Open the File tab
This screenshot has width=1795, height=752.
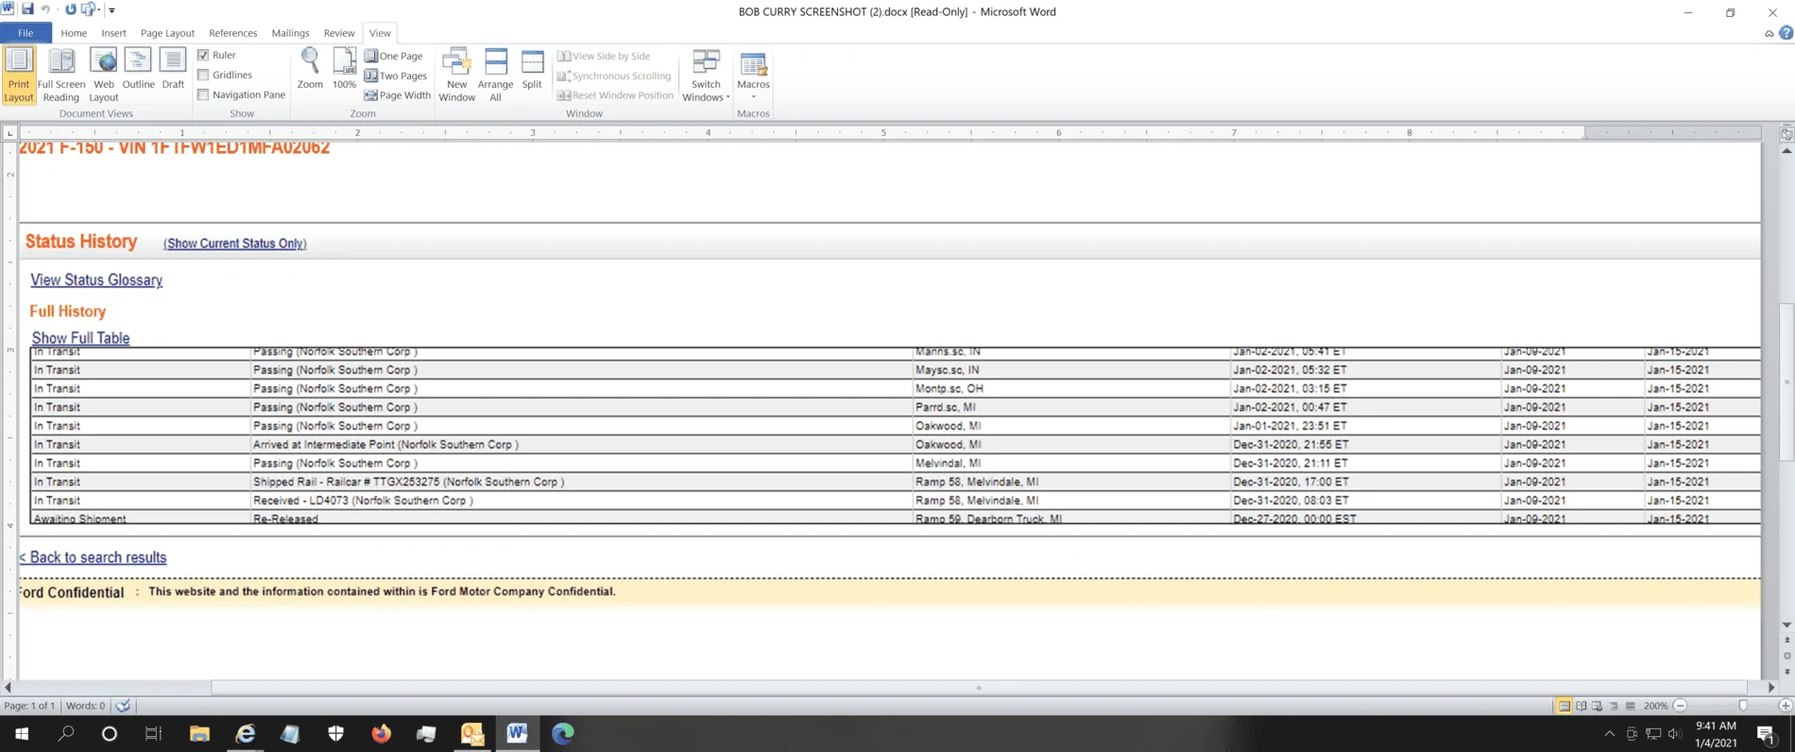tap(26, 33)
